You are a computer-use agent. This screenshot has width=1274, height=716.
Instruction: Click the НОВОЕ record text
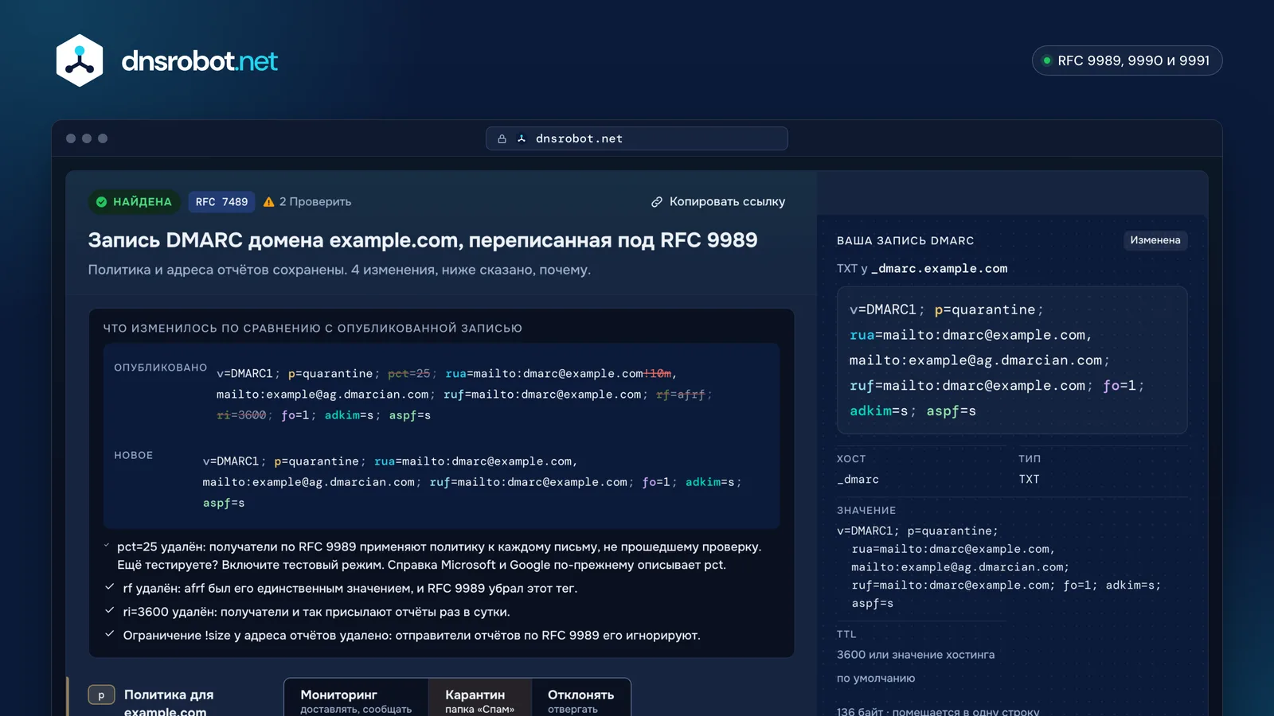(x=471, y=482)
